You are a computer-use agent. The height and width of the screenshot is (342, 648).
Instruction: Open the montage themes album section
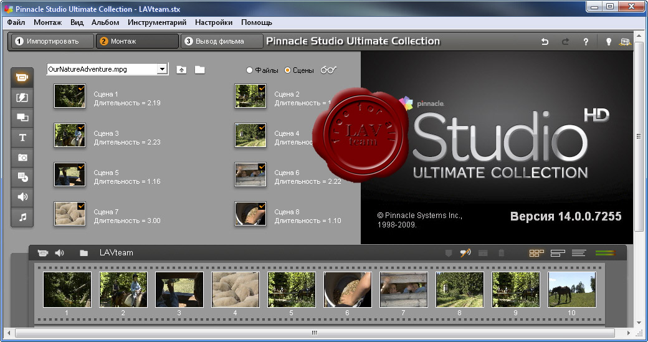pyautogui.click(x=22, y=117)
